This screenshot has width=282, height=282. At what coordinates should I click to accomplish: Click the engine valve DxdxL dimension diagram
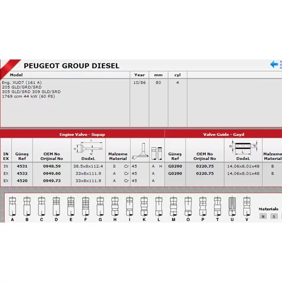(88, 147)
